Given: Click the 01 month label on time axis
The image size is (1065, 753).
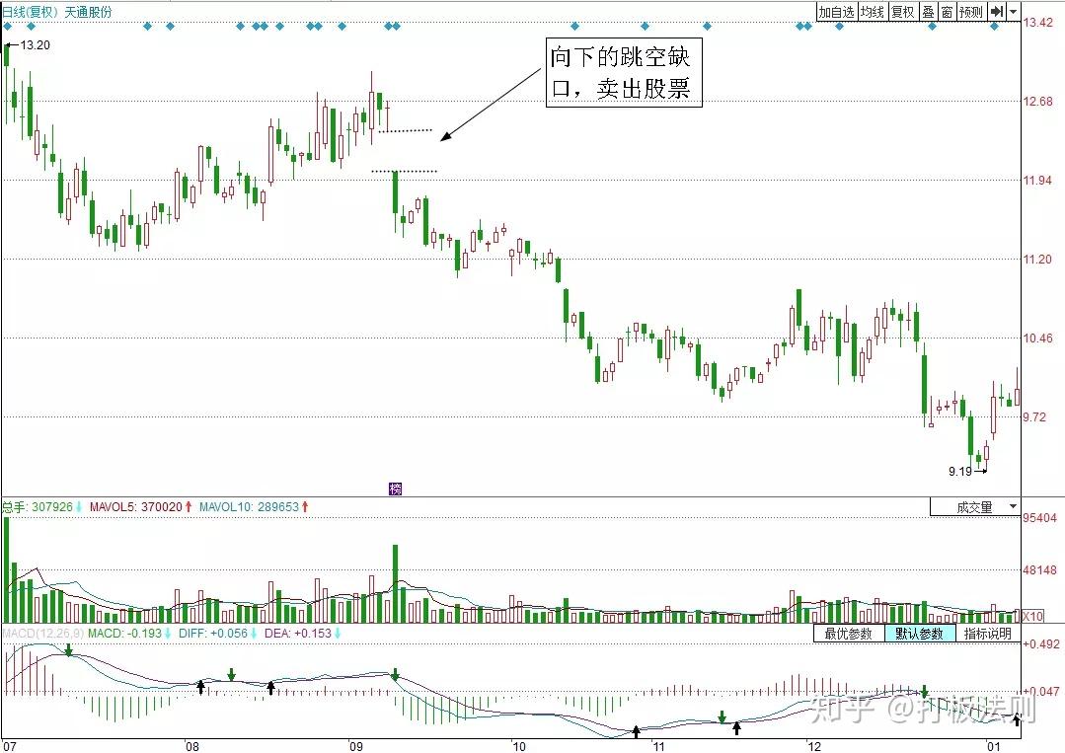Looking at the screenshot, I should (994, 746).
